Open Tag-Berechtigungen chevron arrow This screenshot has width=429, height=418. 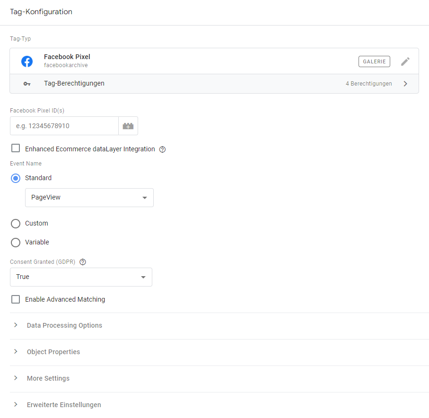tap(405, 84)
